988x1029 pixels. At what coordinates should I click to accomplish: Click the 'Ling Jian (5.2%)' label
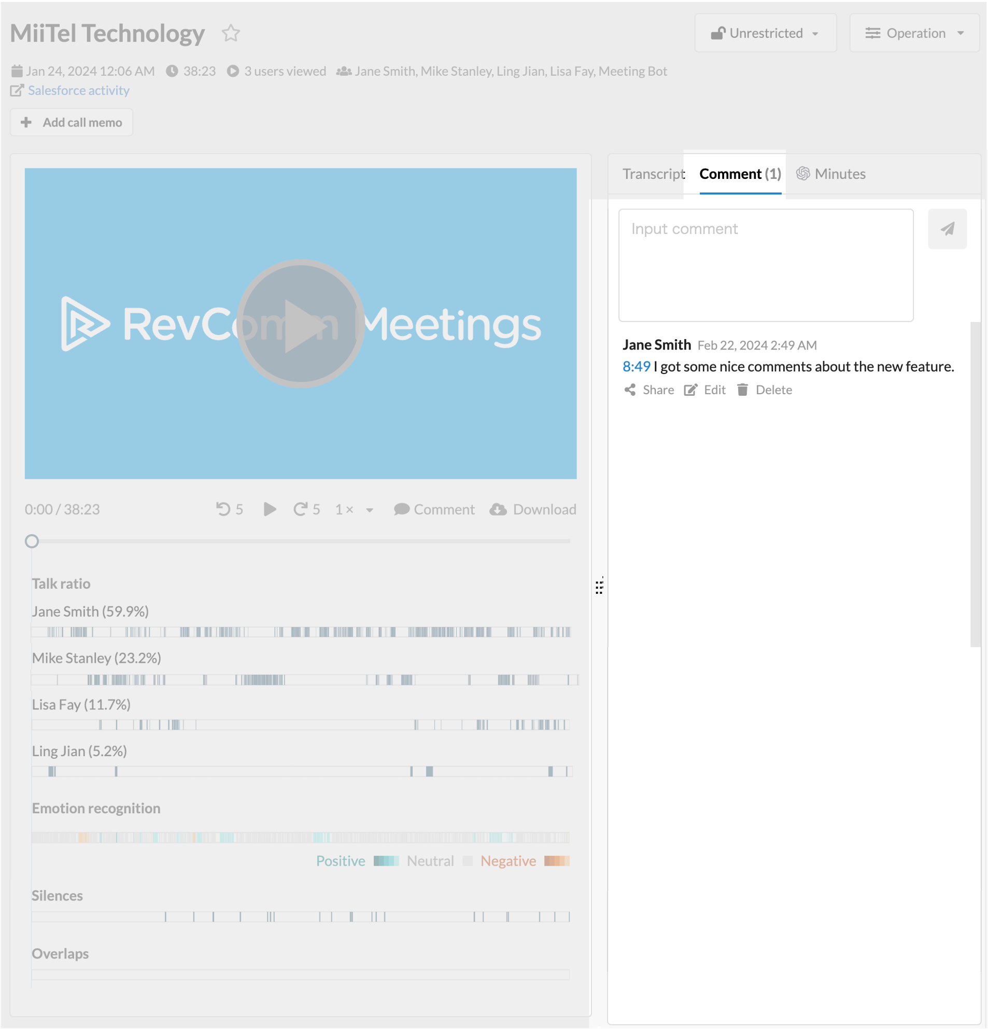(x=79, y=752)
